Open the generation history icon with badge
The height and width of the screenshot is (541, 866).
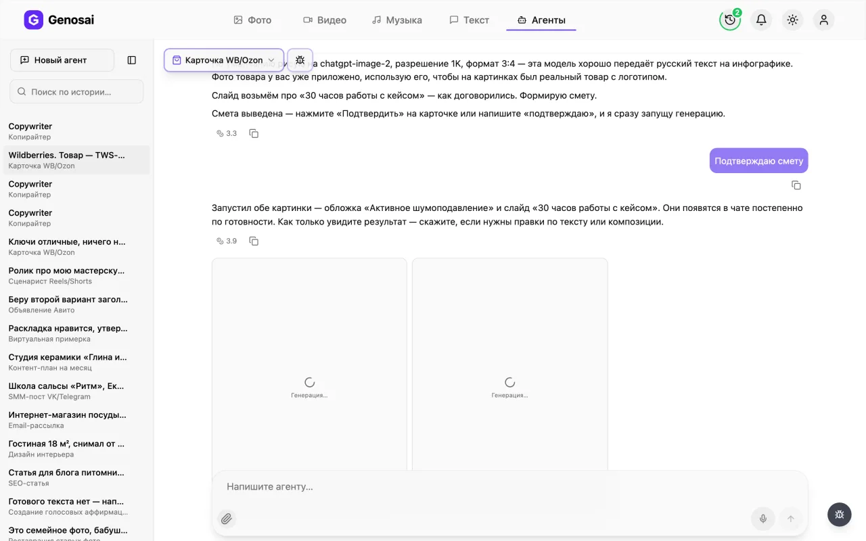(x=730, y=20)
